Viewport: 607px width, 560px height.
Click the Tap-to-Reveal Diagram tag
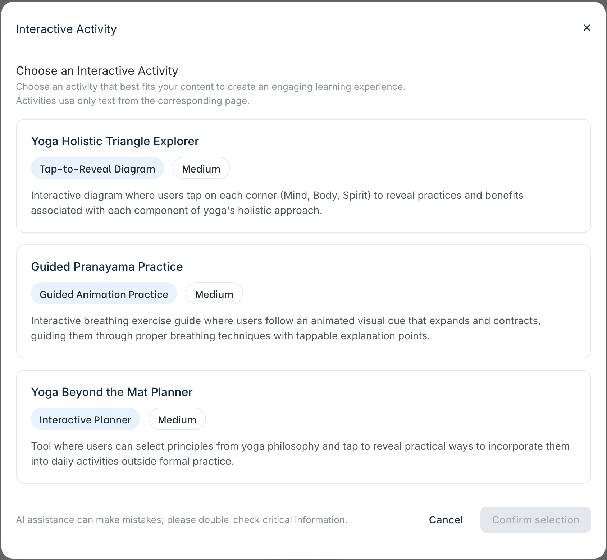97,169
